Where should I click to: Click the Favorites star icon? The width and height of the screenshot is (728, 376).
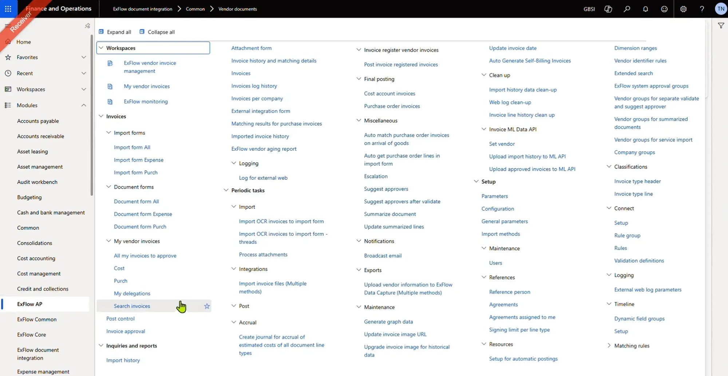pos(8,57)
